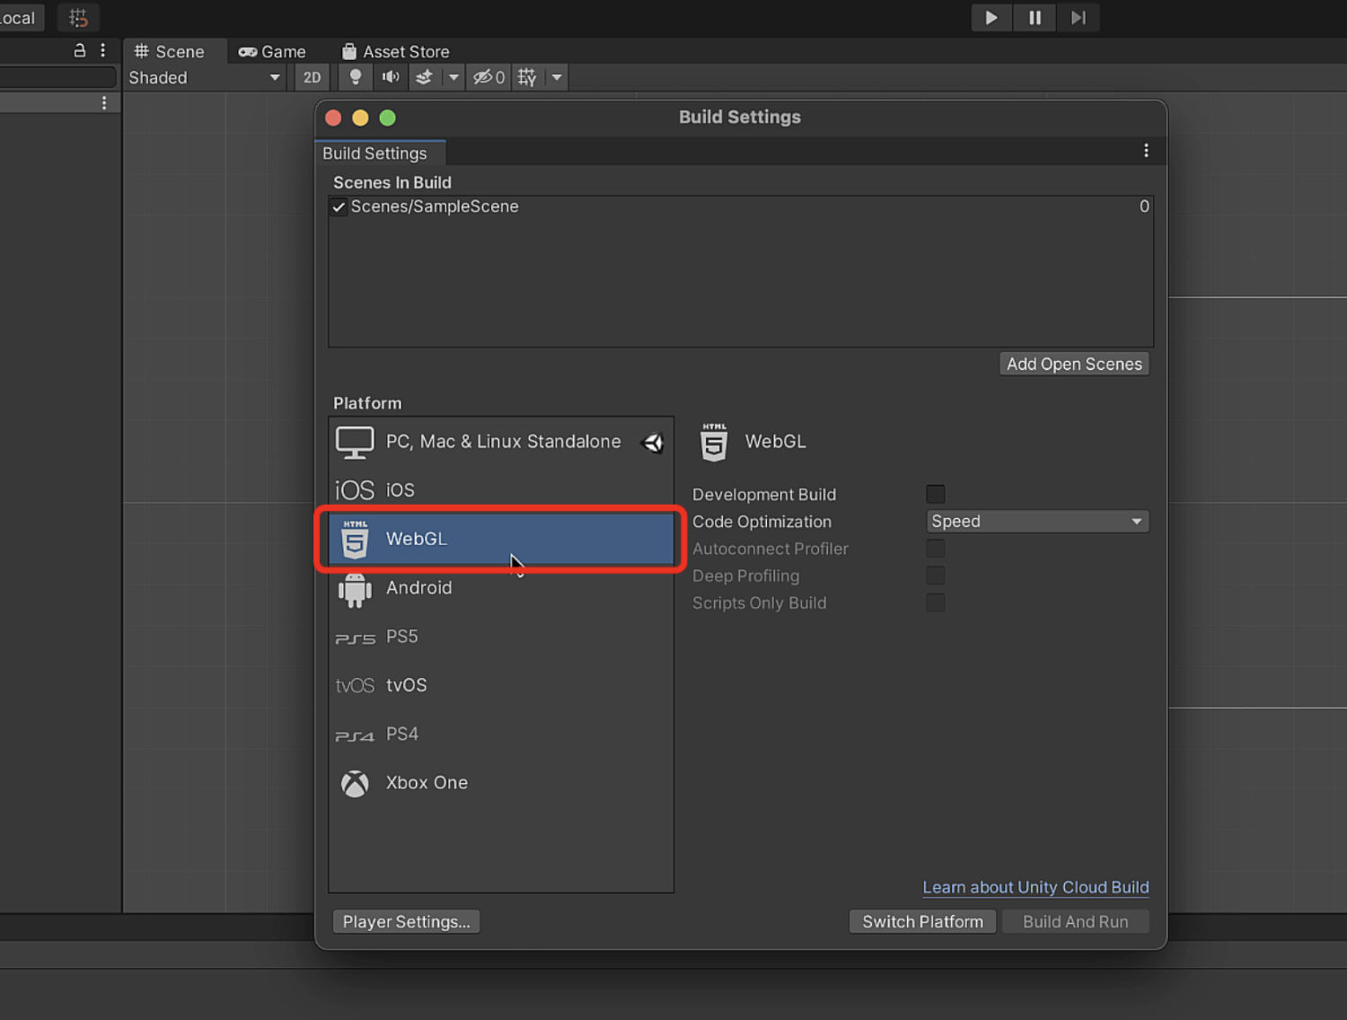Click the HTML5 icon in the WebGL settings header
This screenshot has width=1347, height=1020.
click(714, 442)
